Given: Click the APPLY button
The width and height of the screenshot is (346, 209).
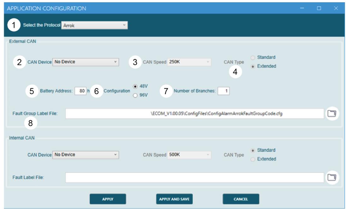Looking at the screenshot, I should [108, 199].
